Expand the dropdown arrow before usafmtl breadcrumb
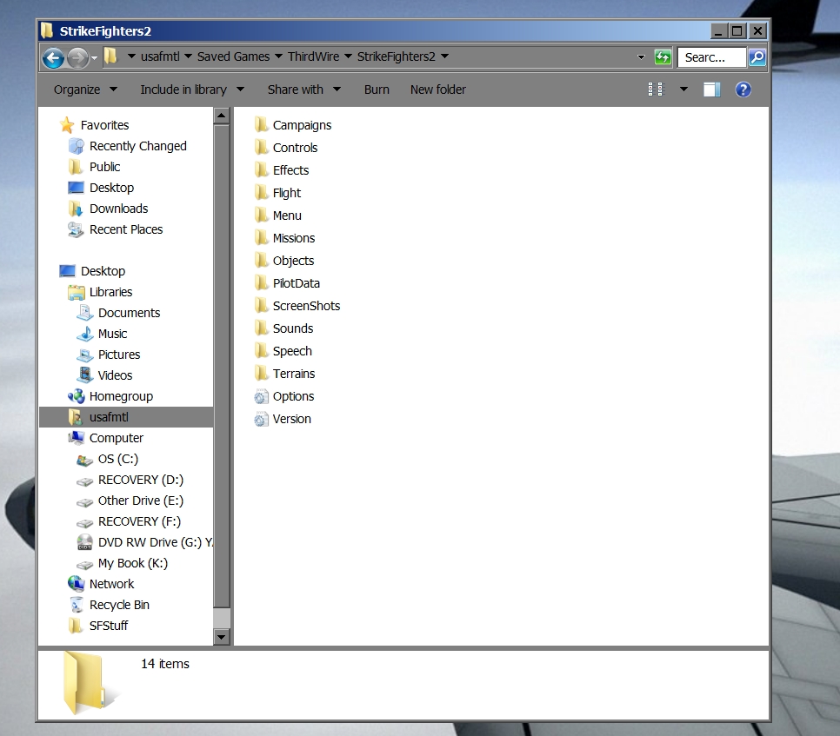The height and width of the screenshot is (736, 840). [x=131, y=56]
